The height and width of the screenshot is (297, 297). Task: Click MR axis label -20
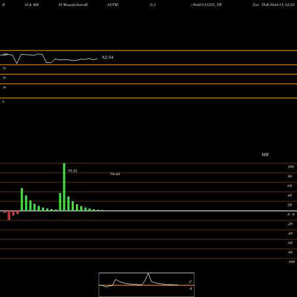(290, 224)
